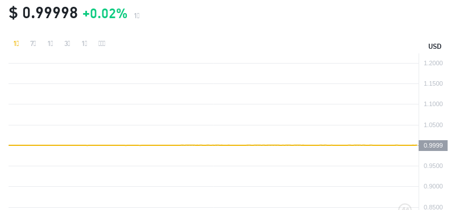Click the 1.1000 price axis label
The height and width of the screenshot is (210, 455).
[433, 104]
